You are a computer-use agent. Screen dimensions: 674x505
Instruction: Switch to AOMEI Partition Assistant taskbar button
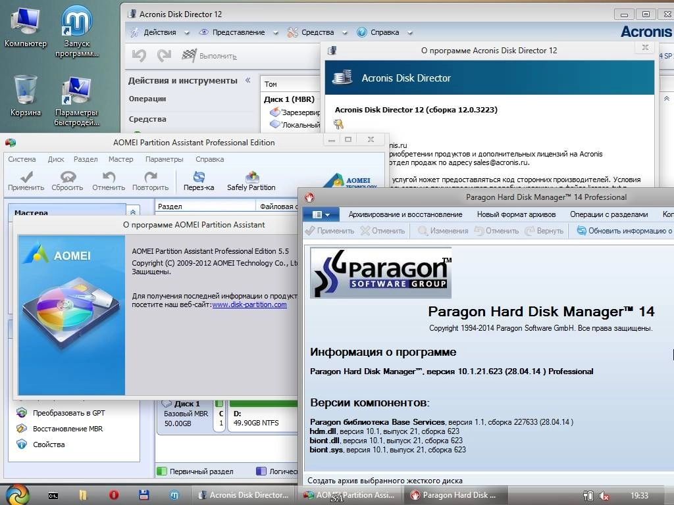click(x=349, y=495)
